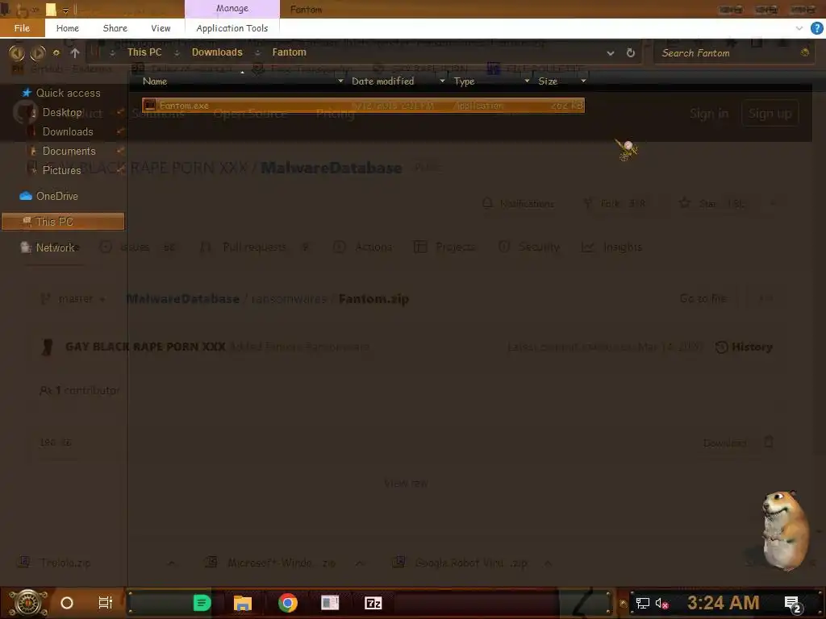Image resolution: width=826 pixels, height=619 pixels.
Task: Open File Explorer from the taskbar
Action: pyautogui.click(x=243, y=603)
